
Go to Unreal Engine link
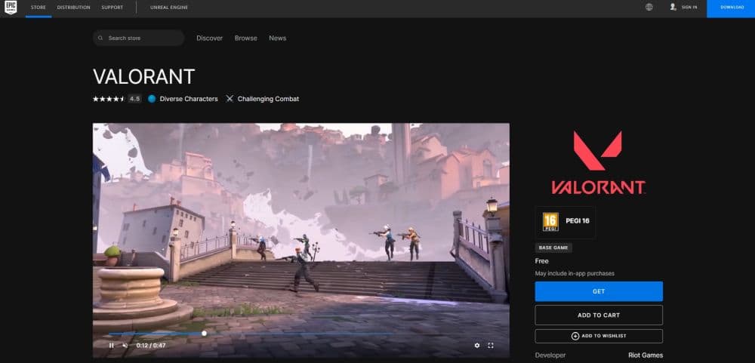coord(169,8)
